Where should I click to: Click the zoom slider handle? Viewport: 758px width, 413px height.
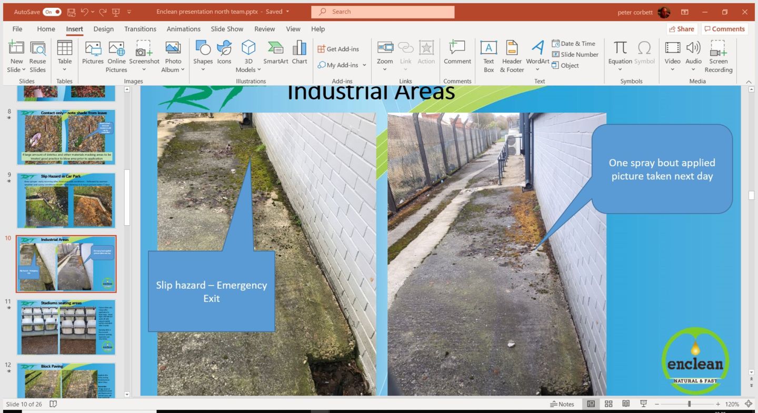point(689,404)
